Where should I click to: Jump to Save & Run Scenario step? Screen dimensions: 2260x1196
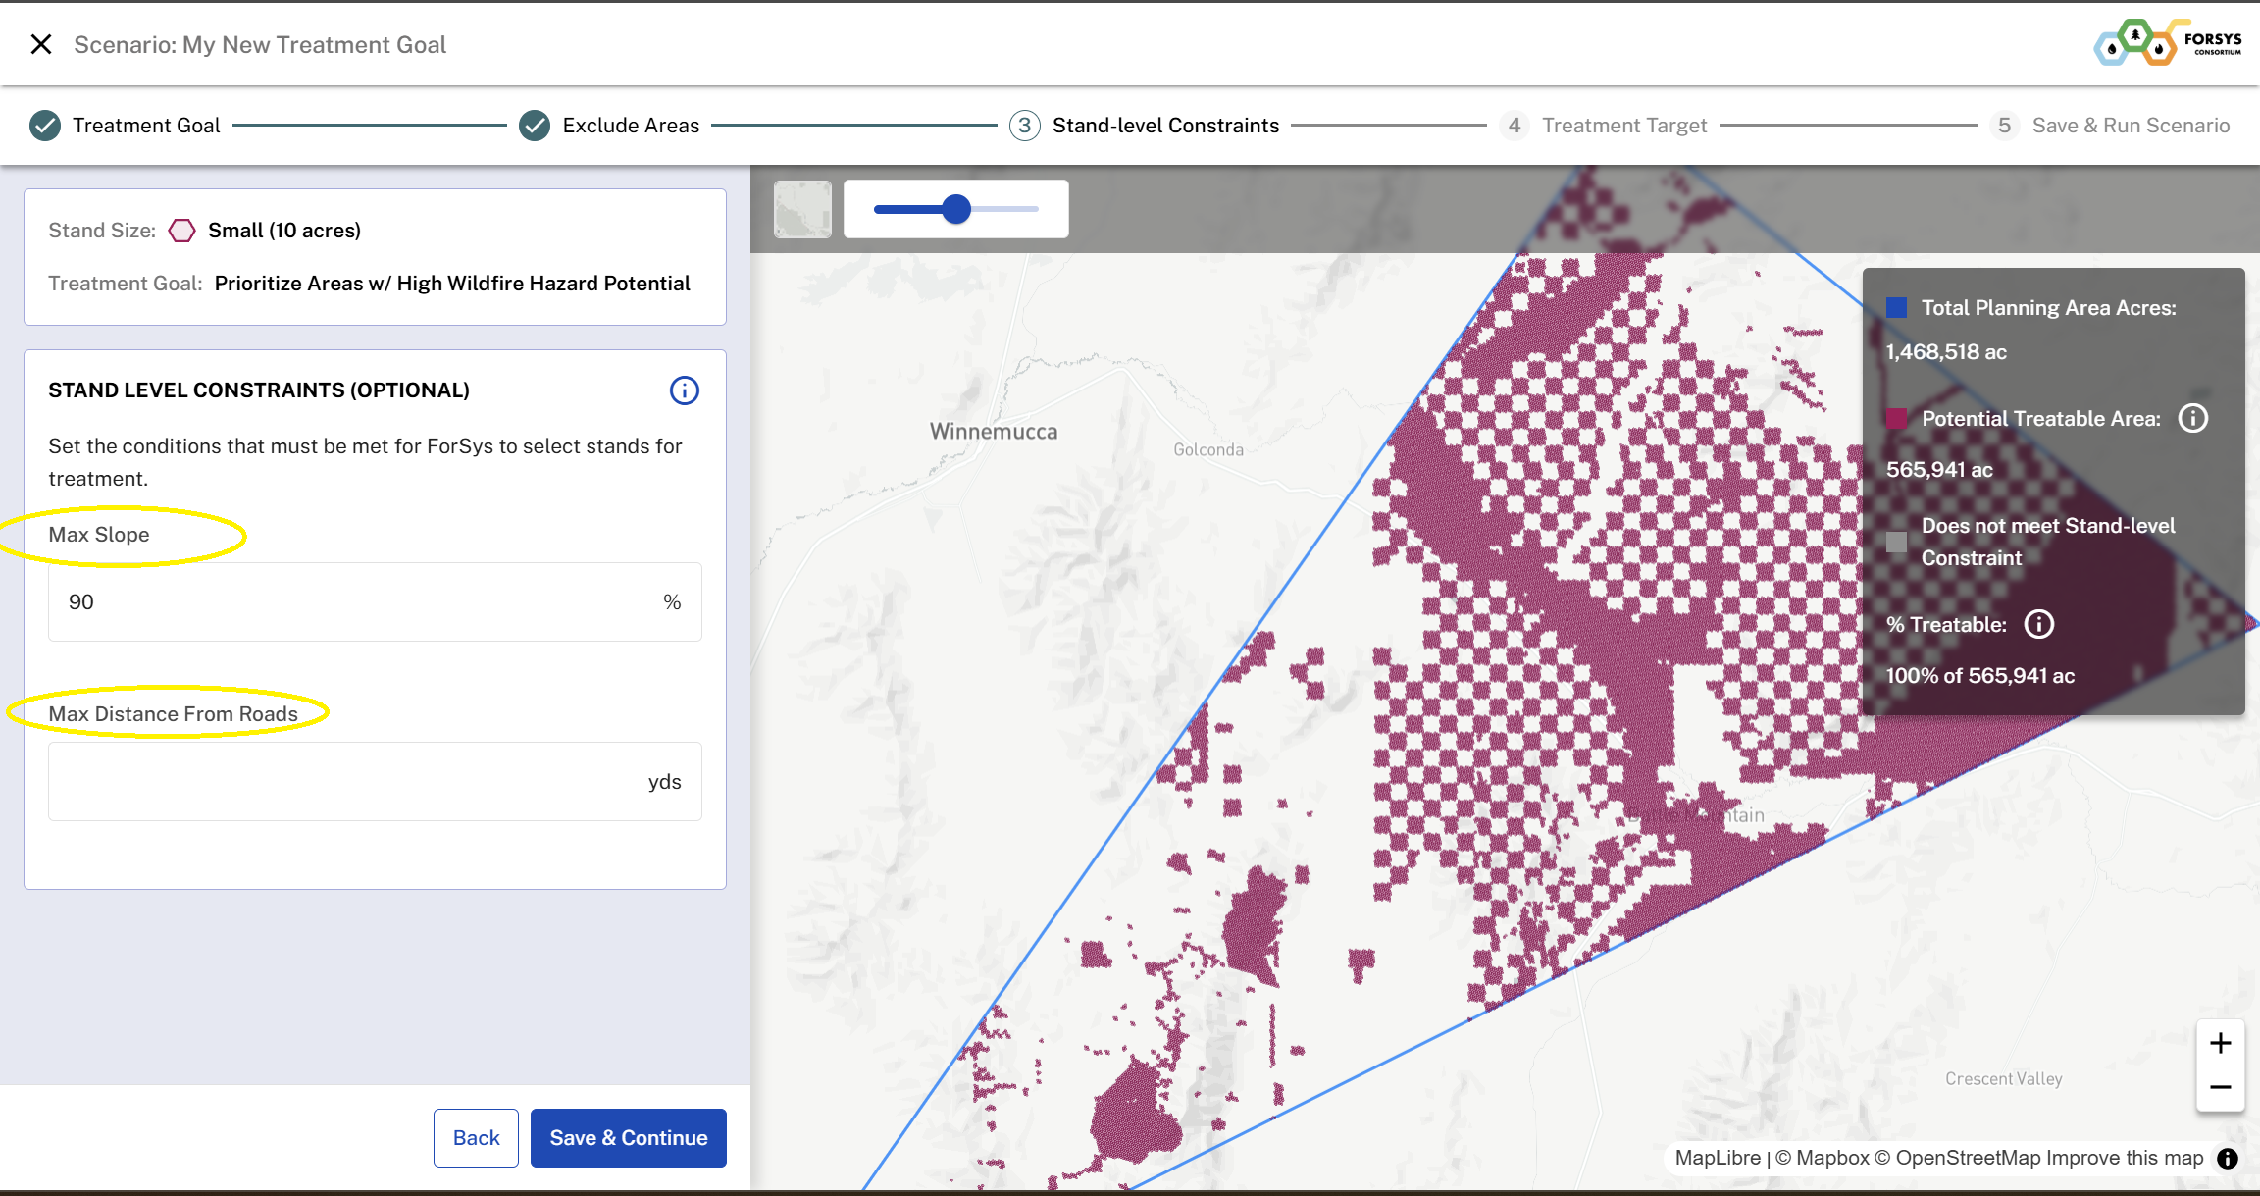click(2130, 126)
